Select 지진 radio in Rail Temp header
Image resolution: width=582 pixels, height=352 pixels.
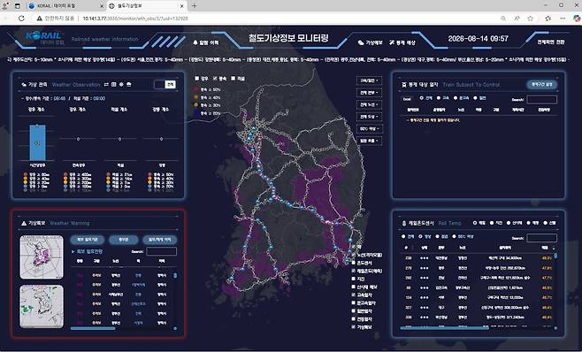(492, 223)
